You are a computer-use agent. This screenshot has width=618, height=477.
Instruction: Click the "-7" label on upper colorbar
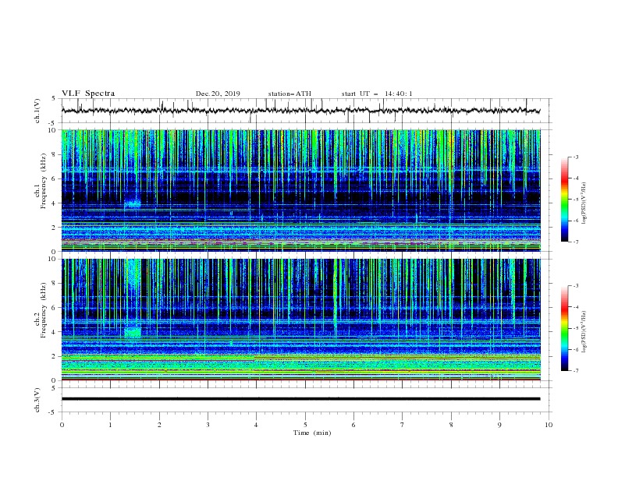(x=576, y=242)
